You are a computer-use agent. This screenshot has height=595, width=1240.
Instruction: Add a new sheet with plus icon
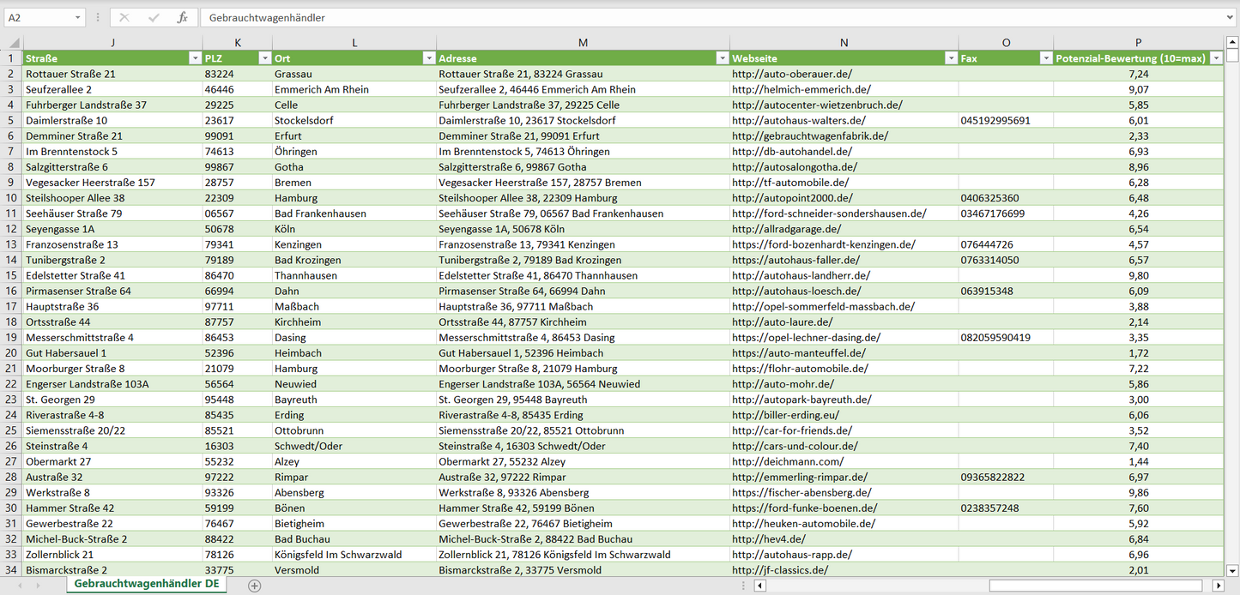point(254,586)
